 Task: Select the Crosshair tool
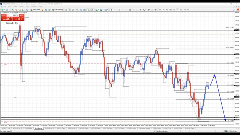(x=115, y=10)
